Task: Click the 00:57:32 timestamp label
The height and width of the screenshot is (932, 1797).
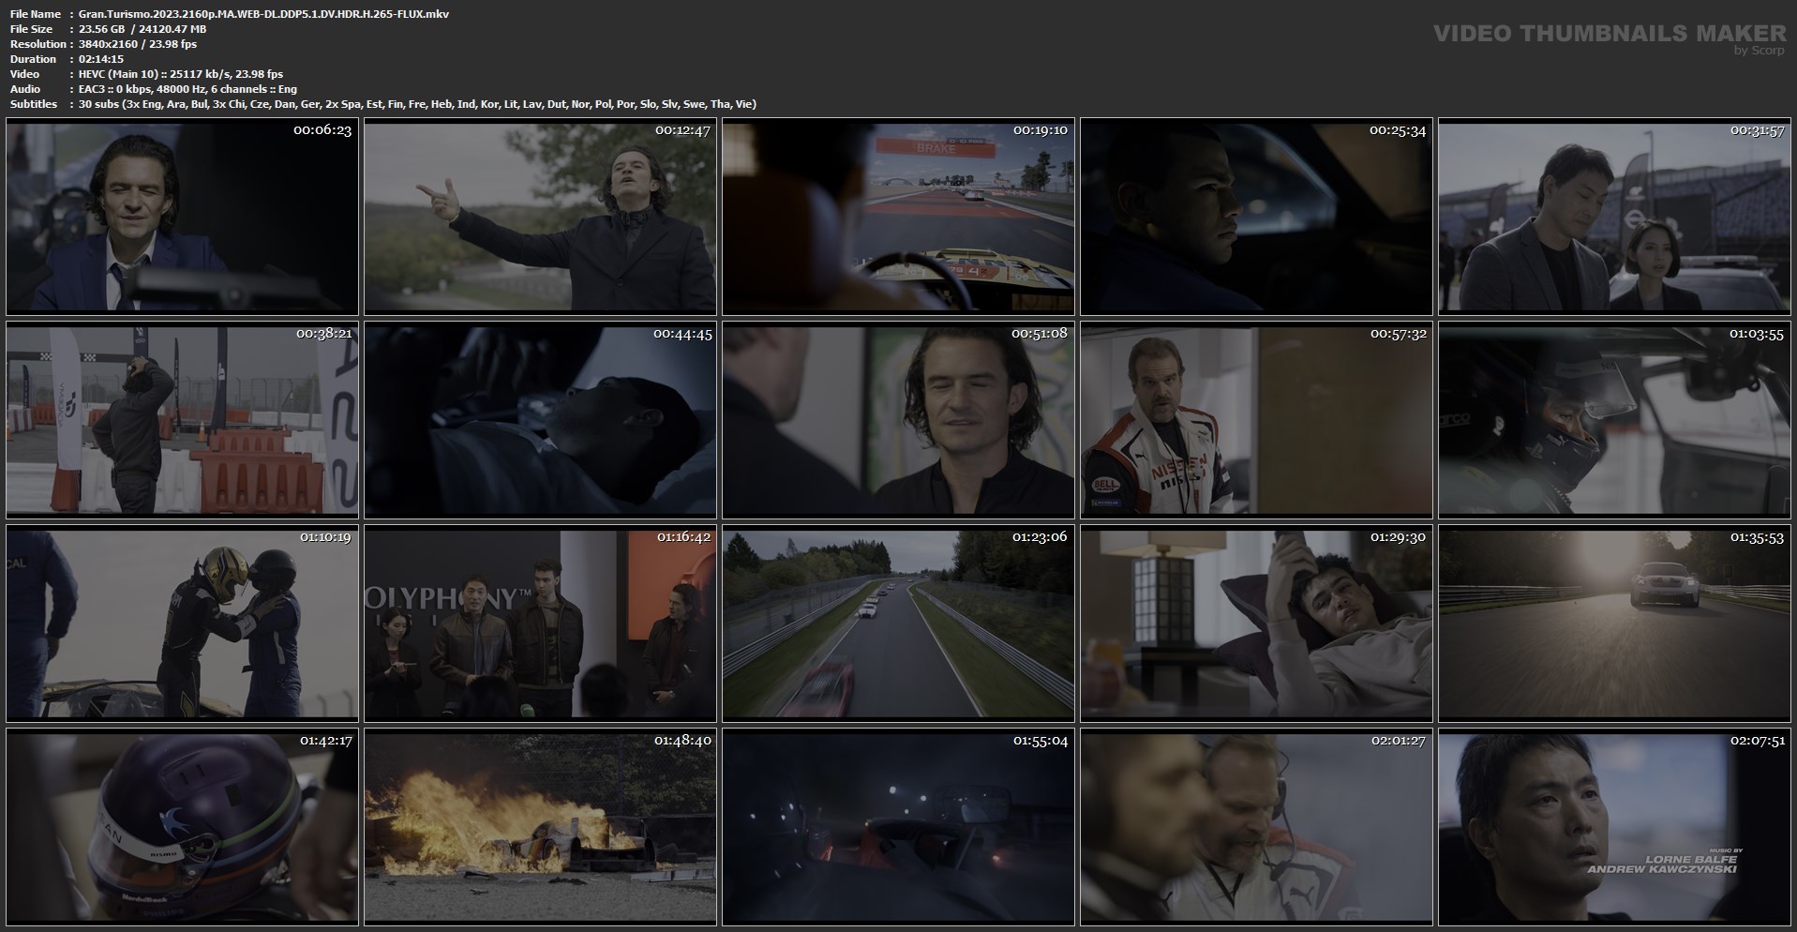Action: (x=1399, y=334)
